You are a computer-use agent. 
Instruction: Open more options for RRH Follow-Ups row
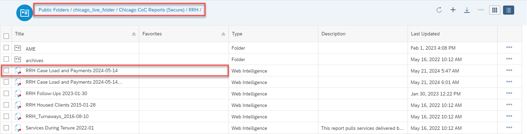coord(509,93)
